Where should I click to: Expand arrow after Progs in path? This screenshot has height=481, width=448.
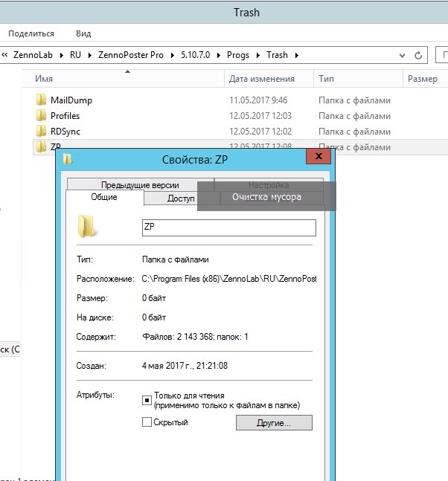[x=258, y=55]
